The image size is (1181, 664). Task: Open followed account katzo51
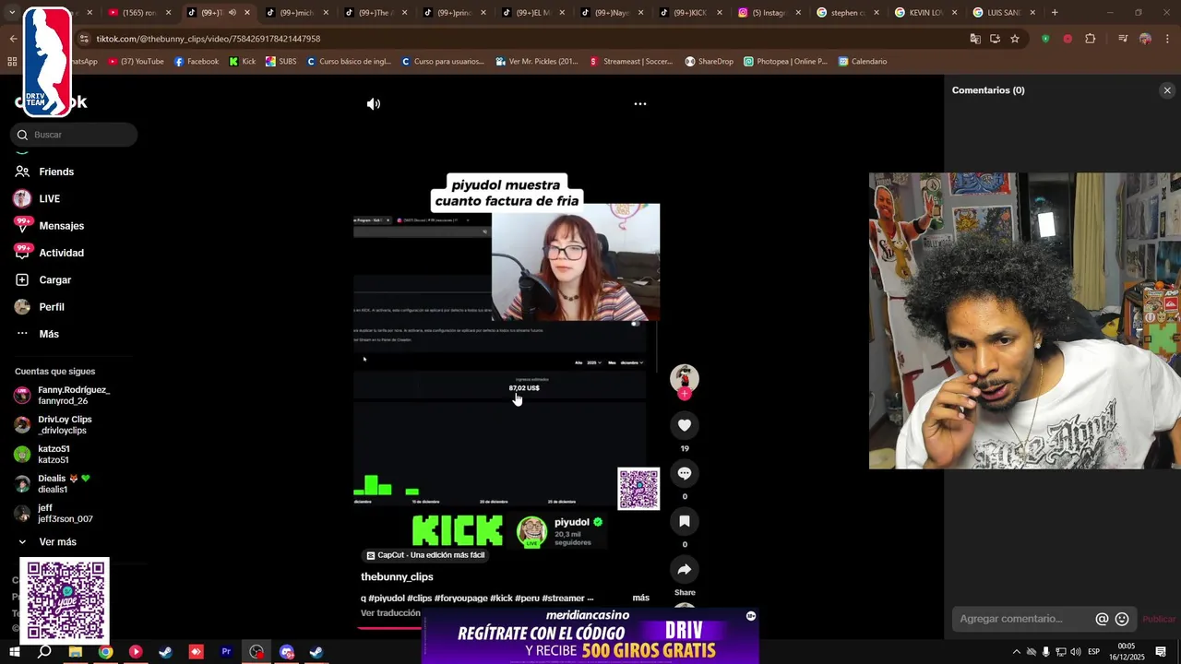(42, 455)
